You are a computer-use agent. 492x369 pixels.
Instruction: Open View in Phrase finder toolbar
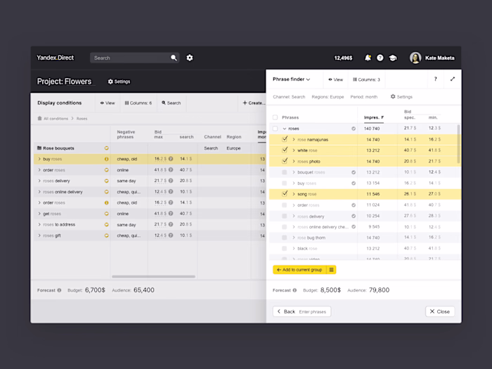point(335,79)
